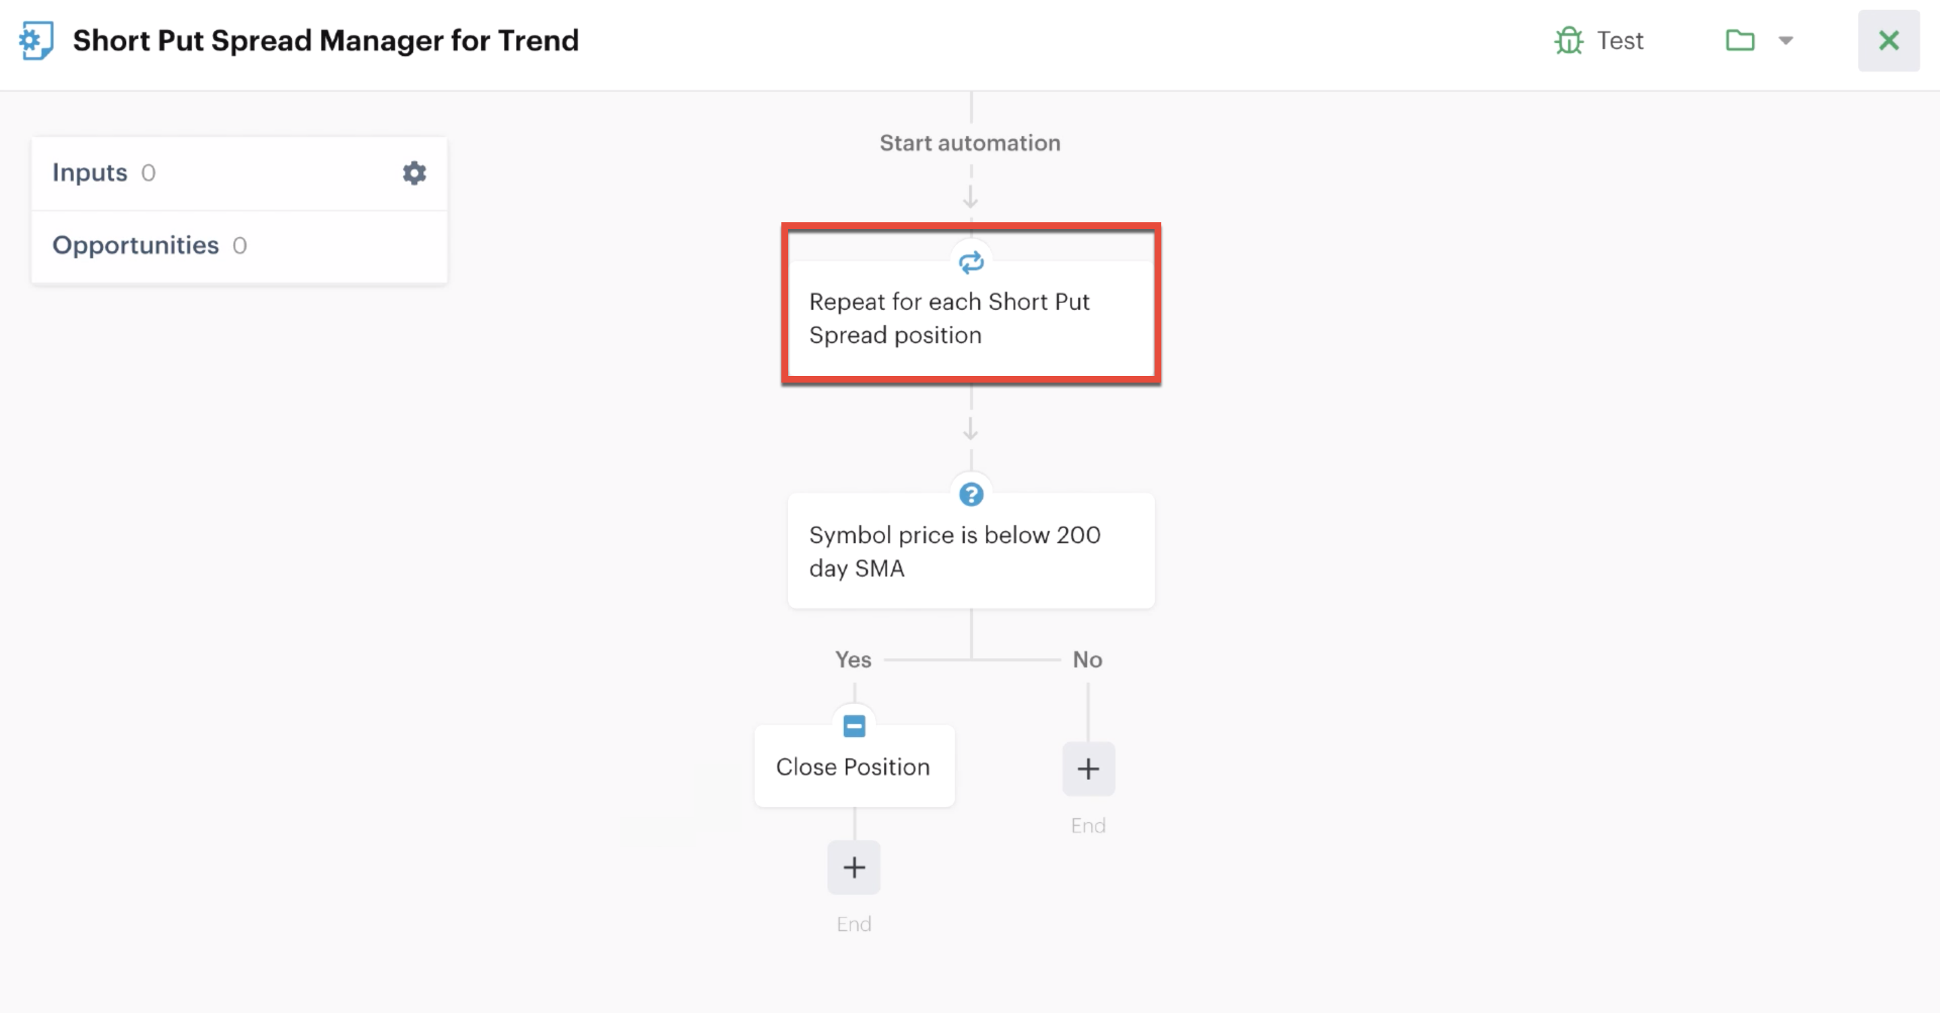This screenshot has height=1013, width=1940.
Task: Open the Opportunities panel row
Action: 240,247
